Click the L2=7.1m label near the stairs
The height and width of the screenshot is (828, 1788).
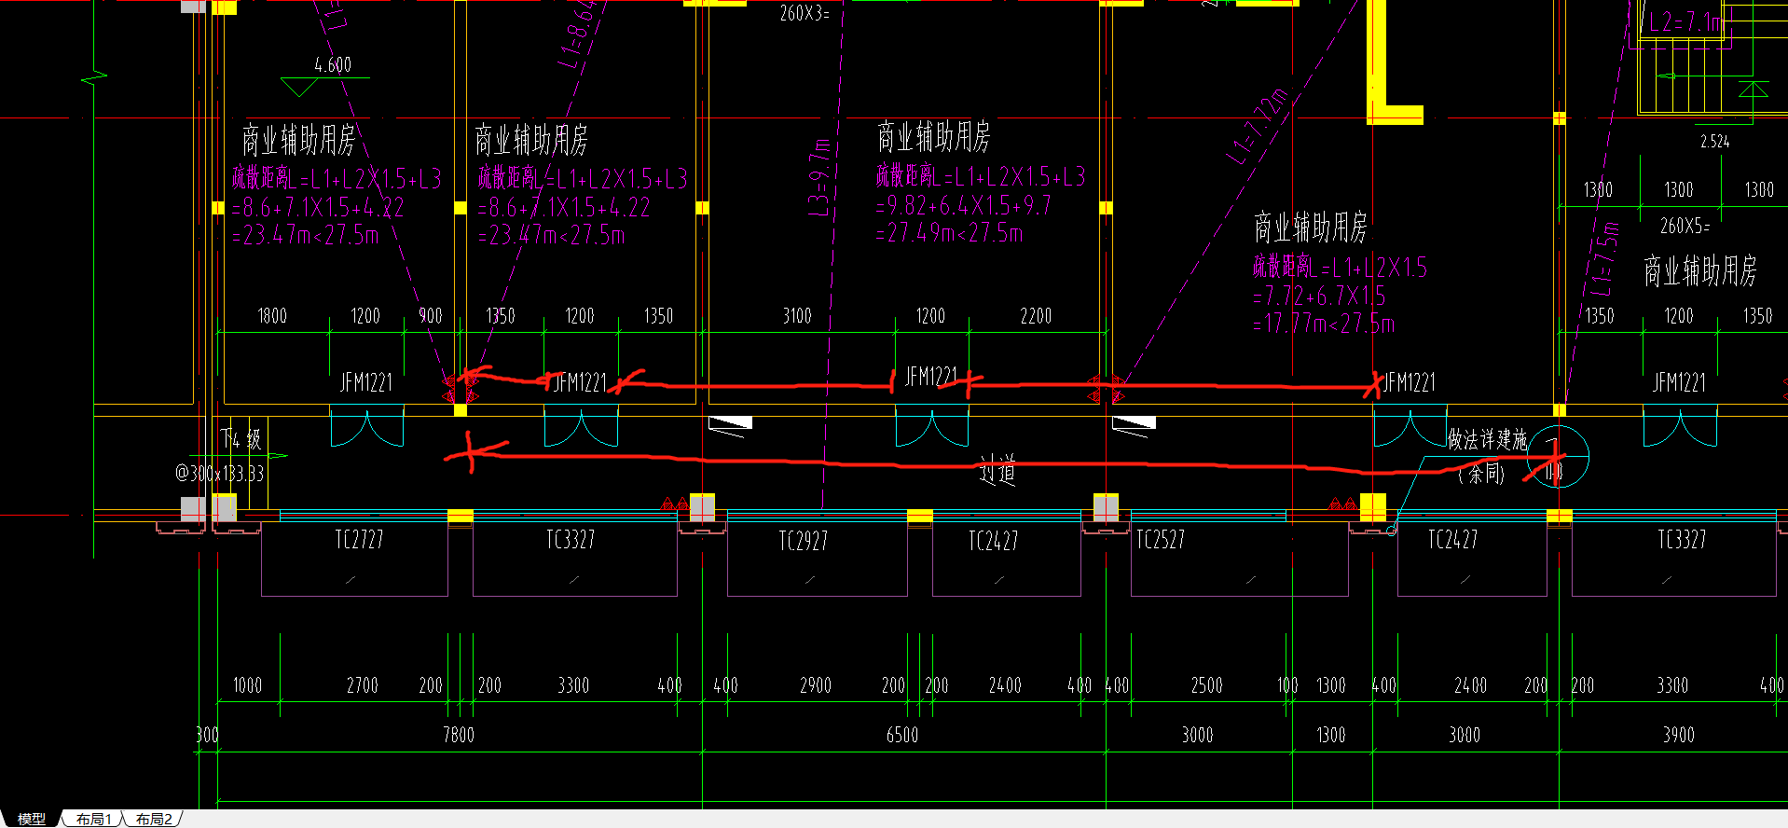[x=1685, y=22]
